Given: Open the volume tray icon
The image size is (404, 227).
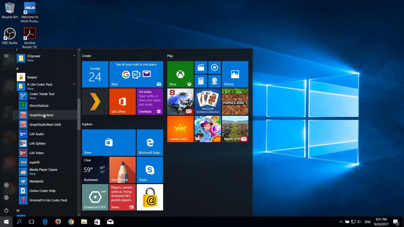Looking at the screenshot, I should point(360,222).
